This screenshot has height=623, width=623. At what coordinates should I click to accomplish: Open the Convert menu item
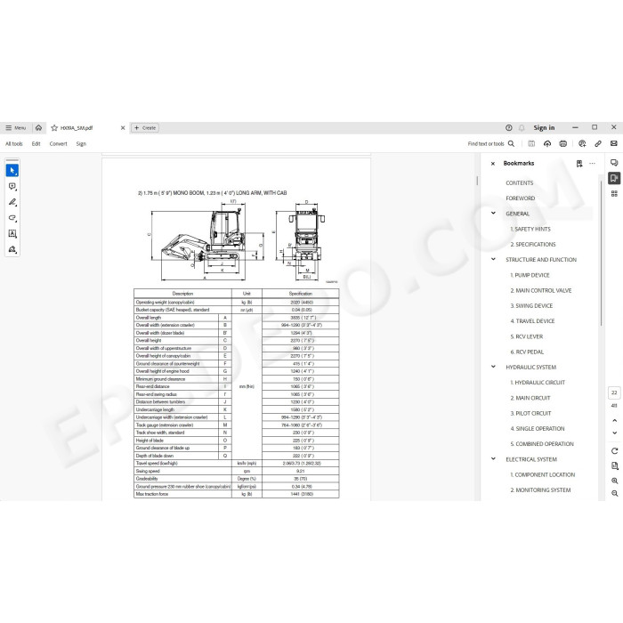click(59, 144)
